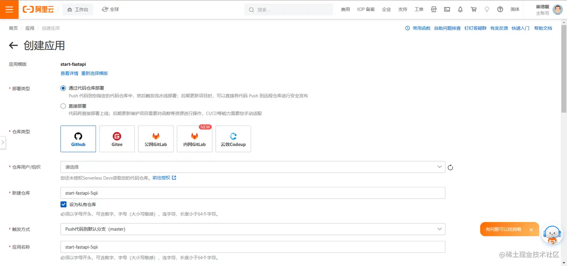Close the orange help bubble

tap(531, 230)
